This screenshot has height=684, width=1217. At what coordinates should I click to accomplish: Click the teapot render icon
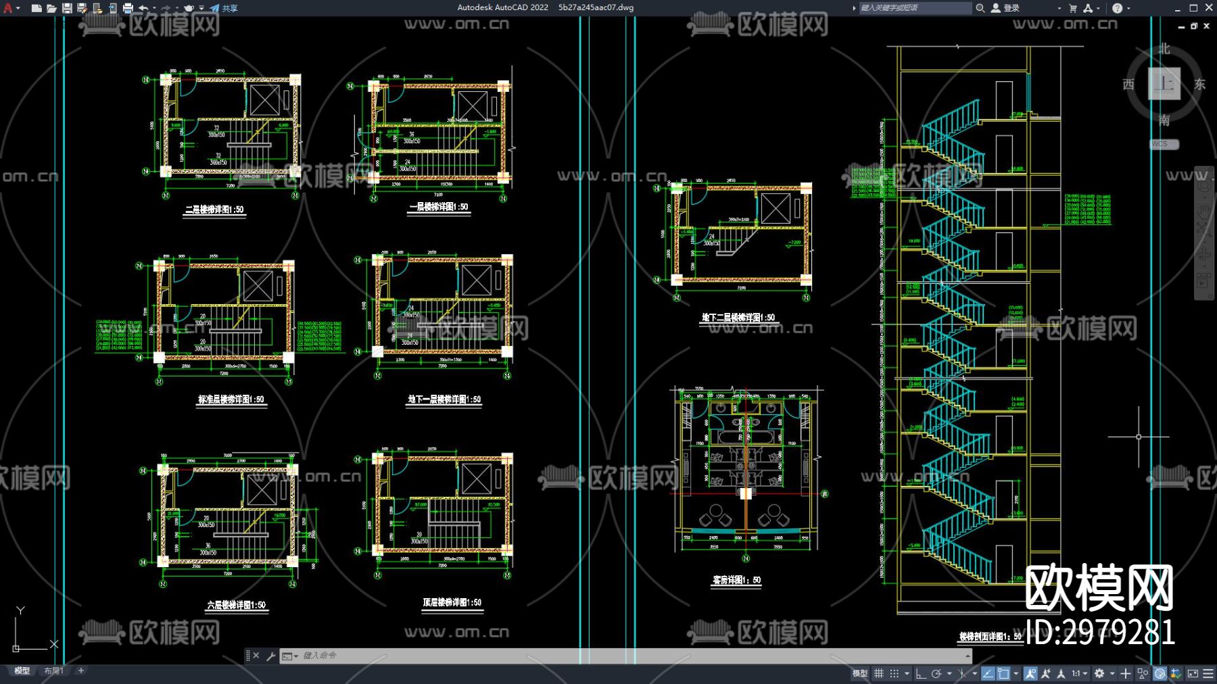[x=189, y=8]
